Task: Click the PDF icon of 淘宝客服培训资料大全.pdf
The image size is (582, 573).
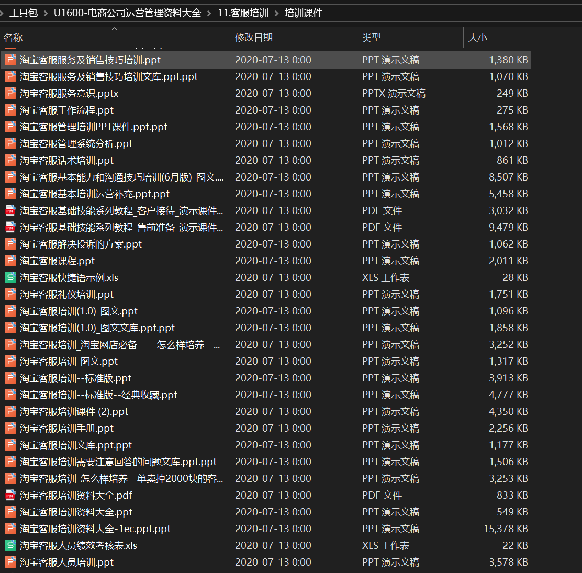Action: coord(10,495)
